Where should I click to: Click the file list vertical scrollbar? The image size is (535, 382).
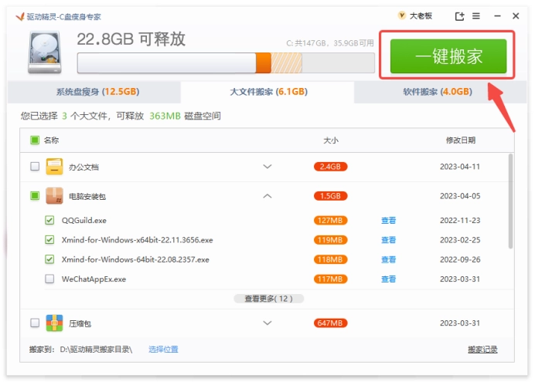pos(510,201)
